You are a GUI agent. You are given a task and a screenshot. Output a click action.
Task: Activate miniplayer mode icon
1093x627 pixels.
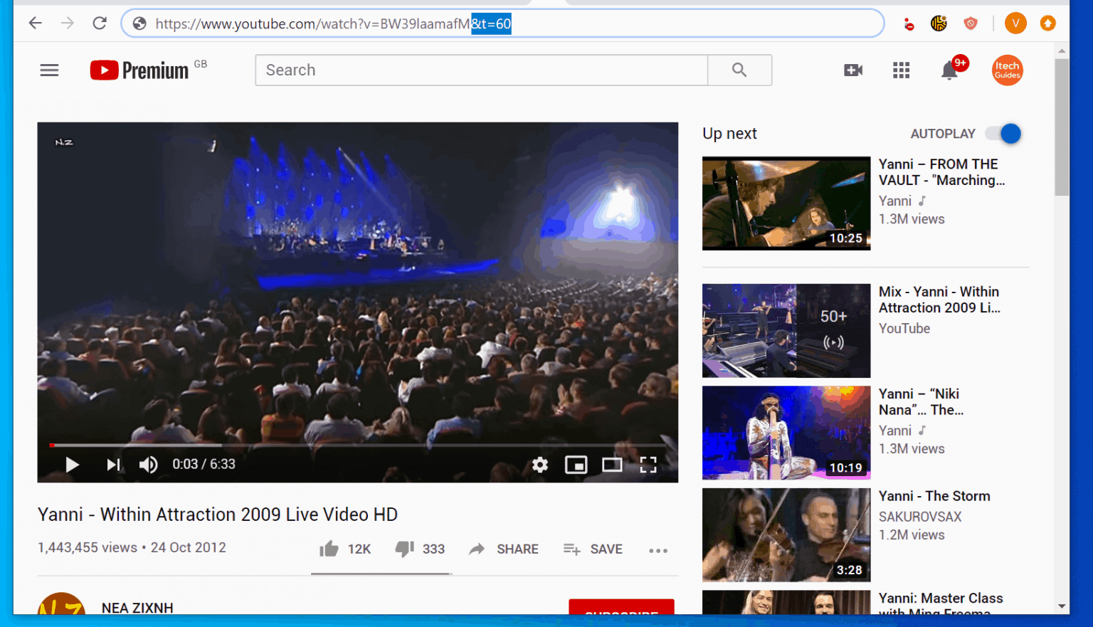click(x=576, y=464)
